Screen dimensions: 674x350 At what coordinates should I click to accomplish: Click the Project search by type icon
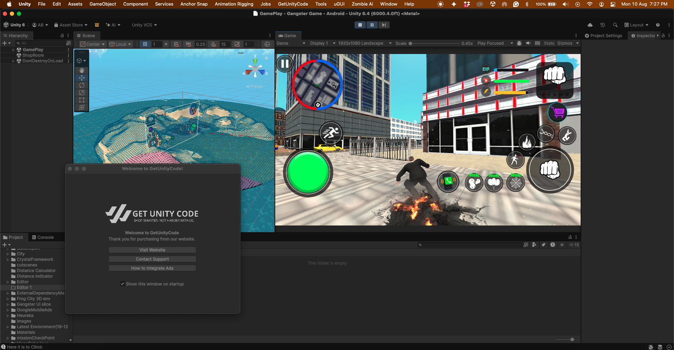(x=534, y=245)
